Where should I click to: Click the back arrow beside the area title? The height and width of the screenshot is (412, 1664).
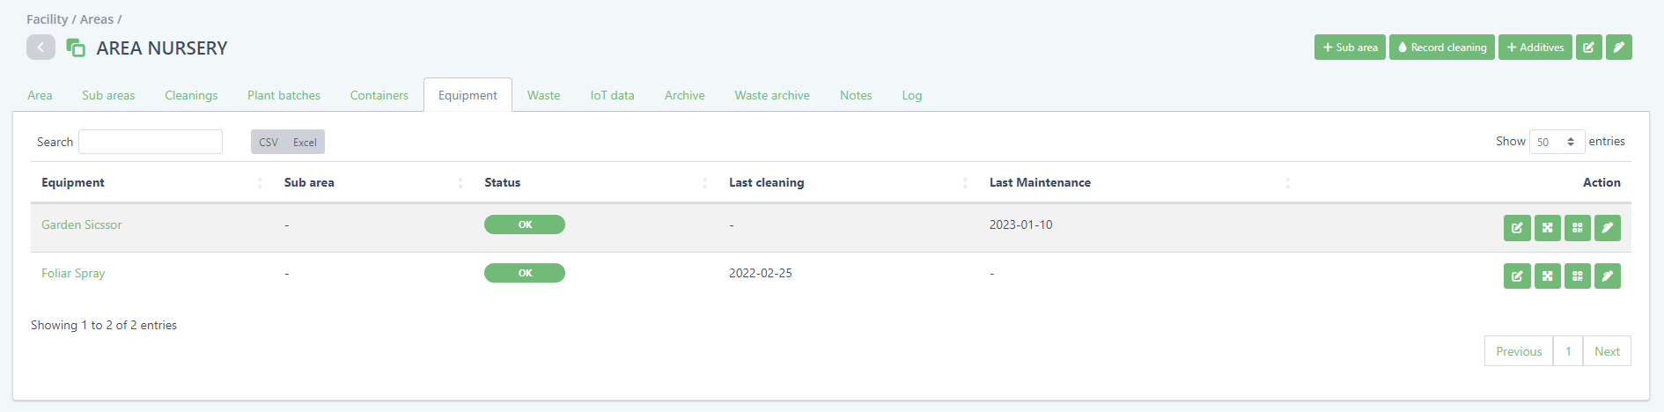pyautogui.click(x=40, y=48)
